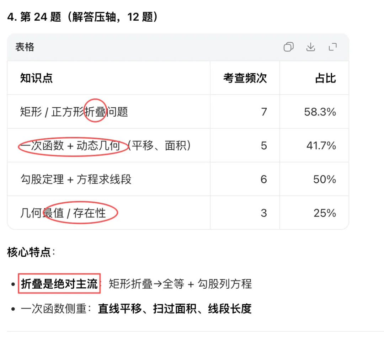Click the 考查频次 column header
384x342 pixels.
pos(245,78)
